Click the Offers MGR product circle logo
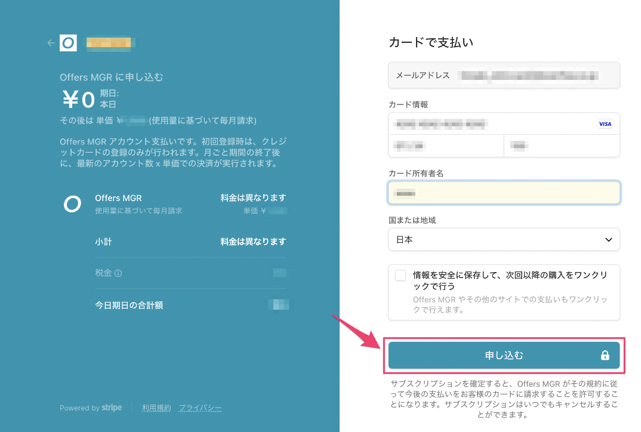This screenshot has width=641, height=432. pos(72,204)
